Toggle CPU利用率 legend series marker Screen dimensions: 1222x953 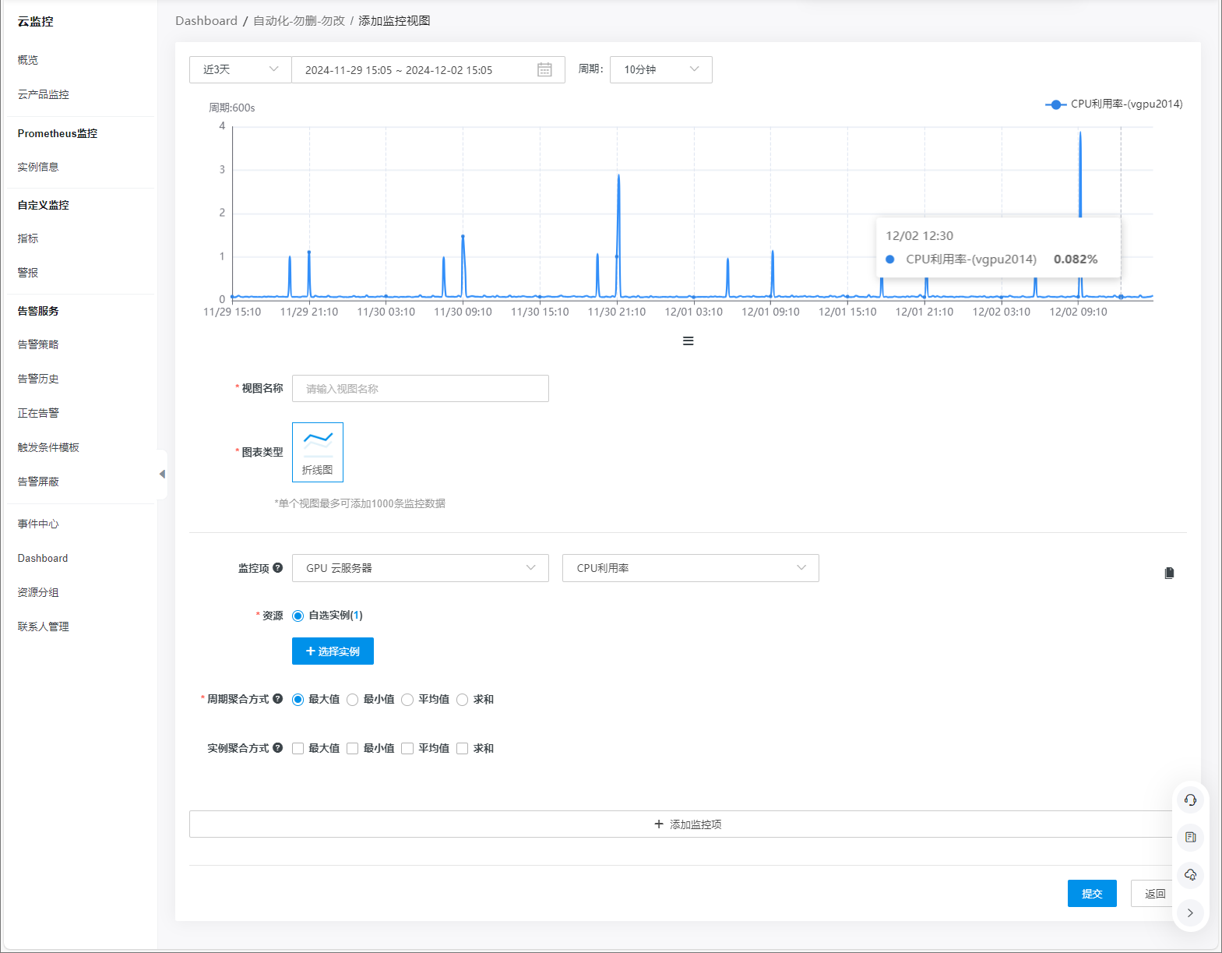point(1055,104)
